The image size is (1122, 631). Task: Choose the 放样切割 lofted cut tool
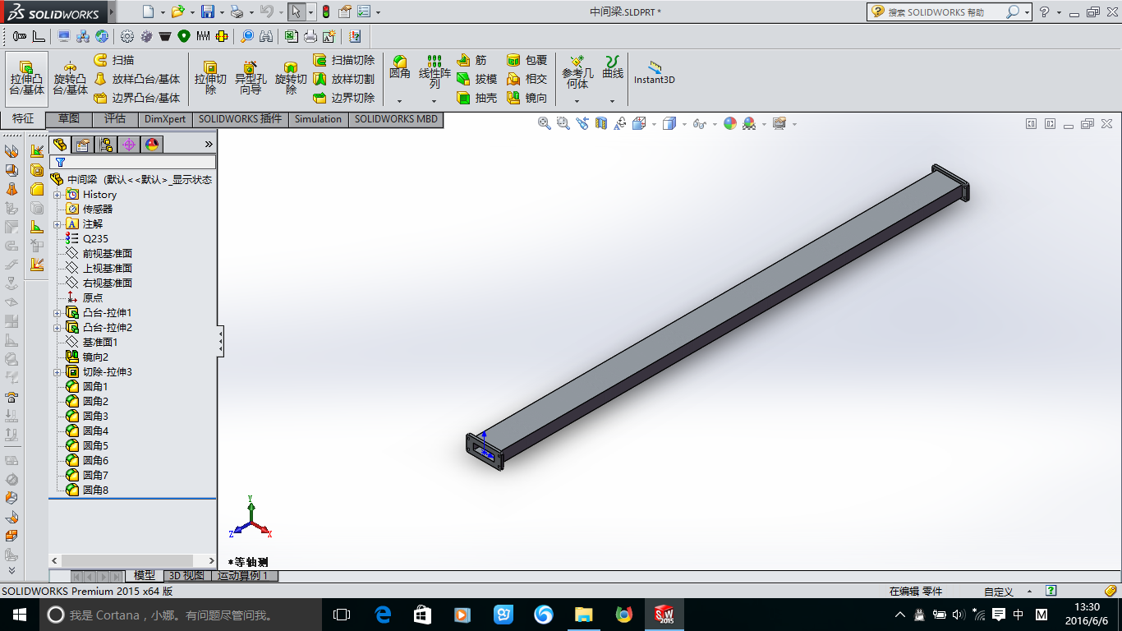(x=344, y=79)
